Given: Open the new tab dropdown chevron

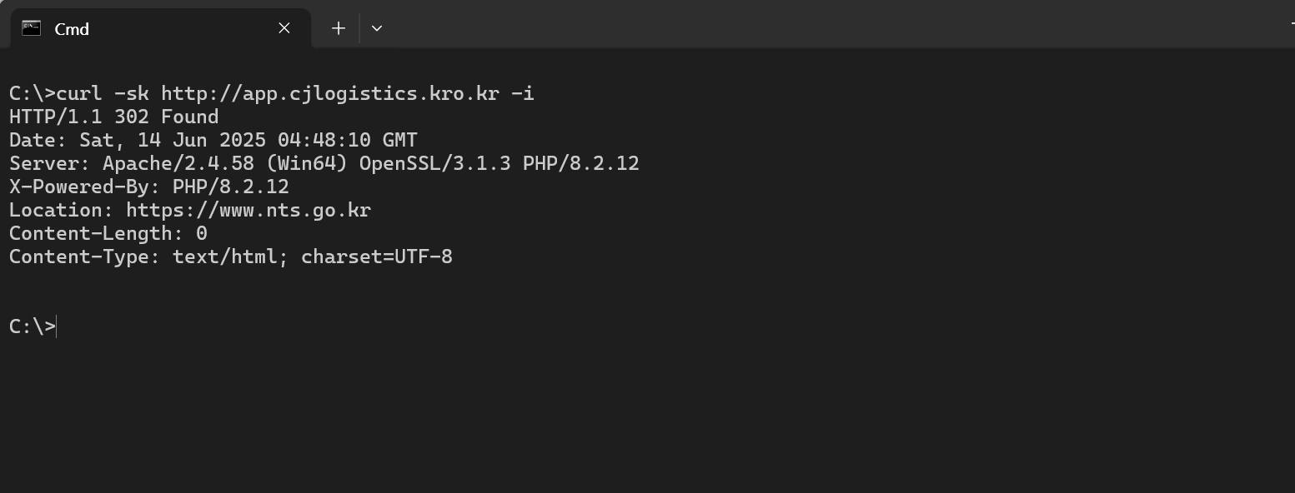Looking at the screenshot, I should tap(377, 27).
